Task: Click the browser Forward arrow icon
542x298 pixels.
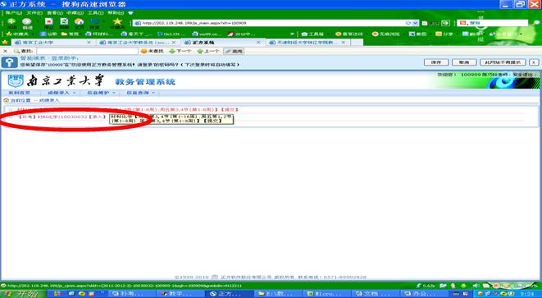Action: coord(27,22)
